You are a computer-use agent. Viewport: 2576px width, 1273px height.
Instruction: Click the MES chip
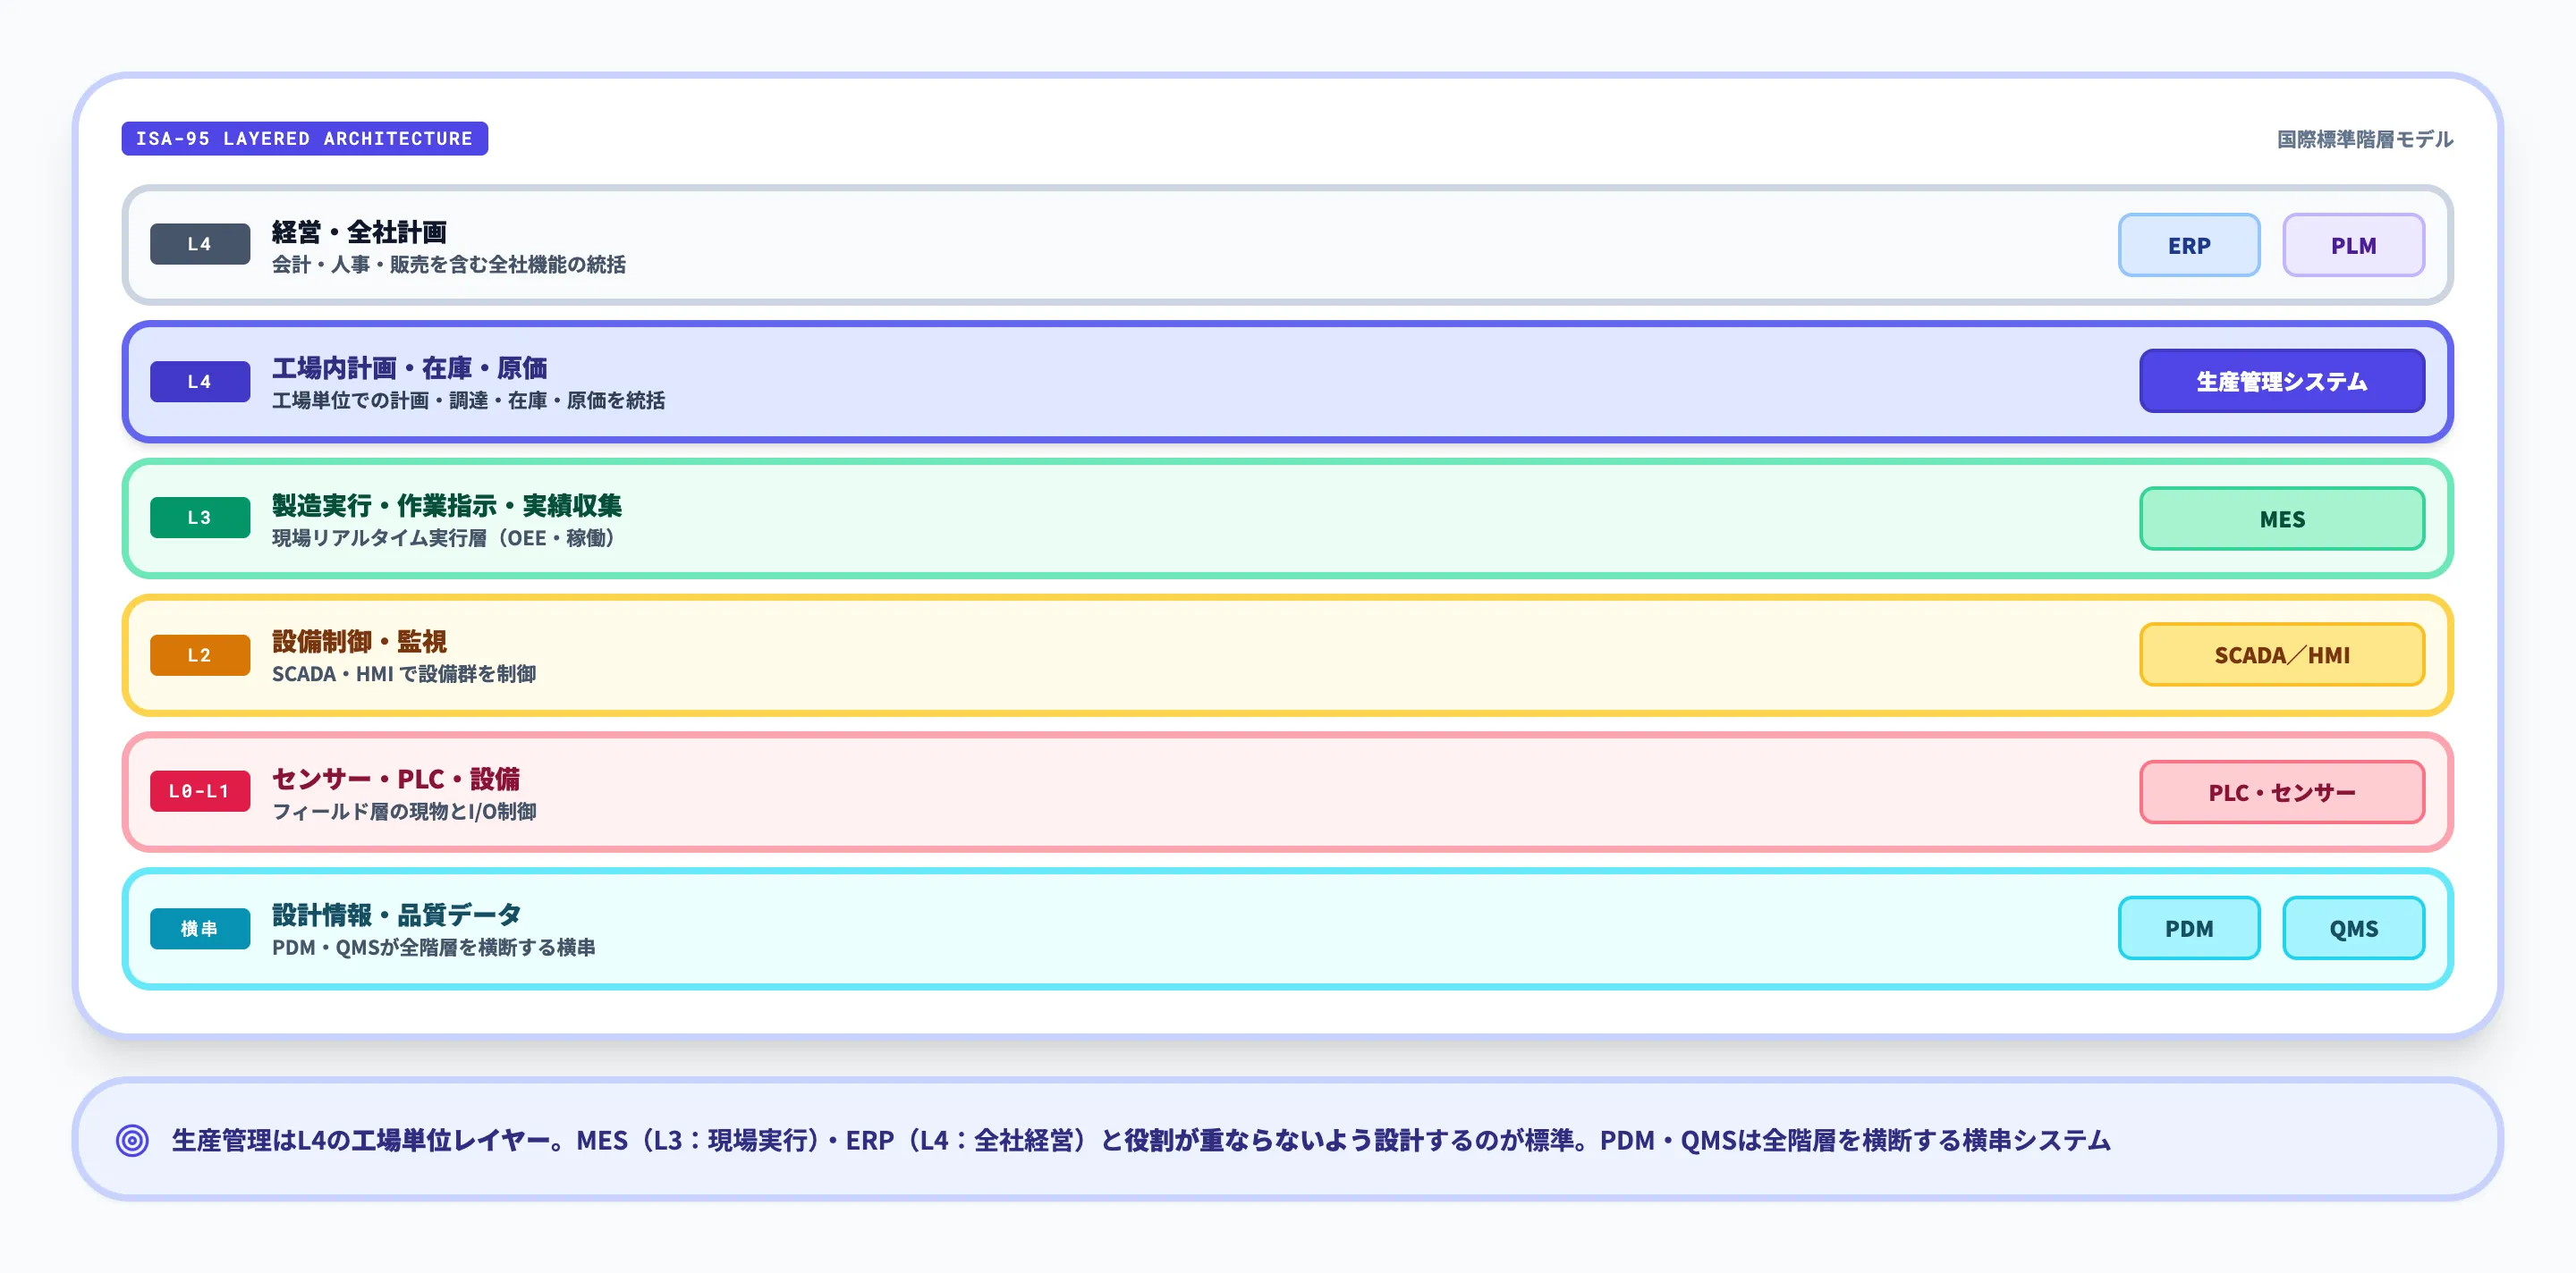pos(2281,518)
